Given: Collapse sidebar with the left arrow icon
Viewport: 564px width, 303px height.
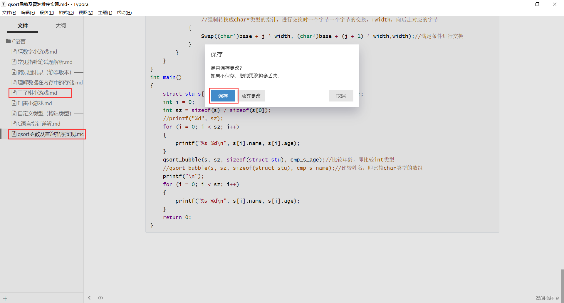Looking at the screenshot, I should pyautogui.click(x=89, y=298).
